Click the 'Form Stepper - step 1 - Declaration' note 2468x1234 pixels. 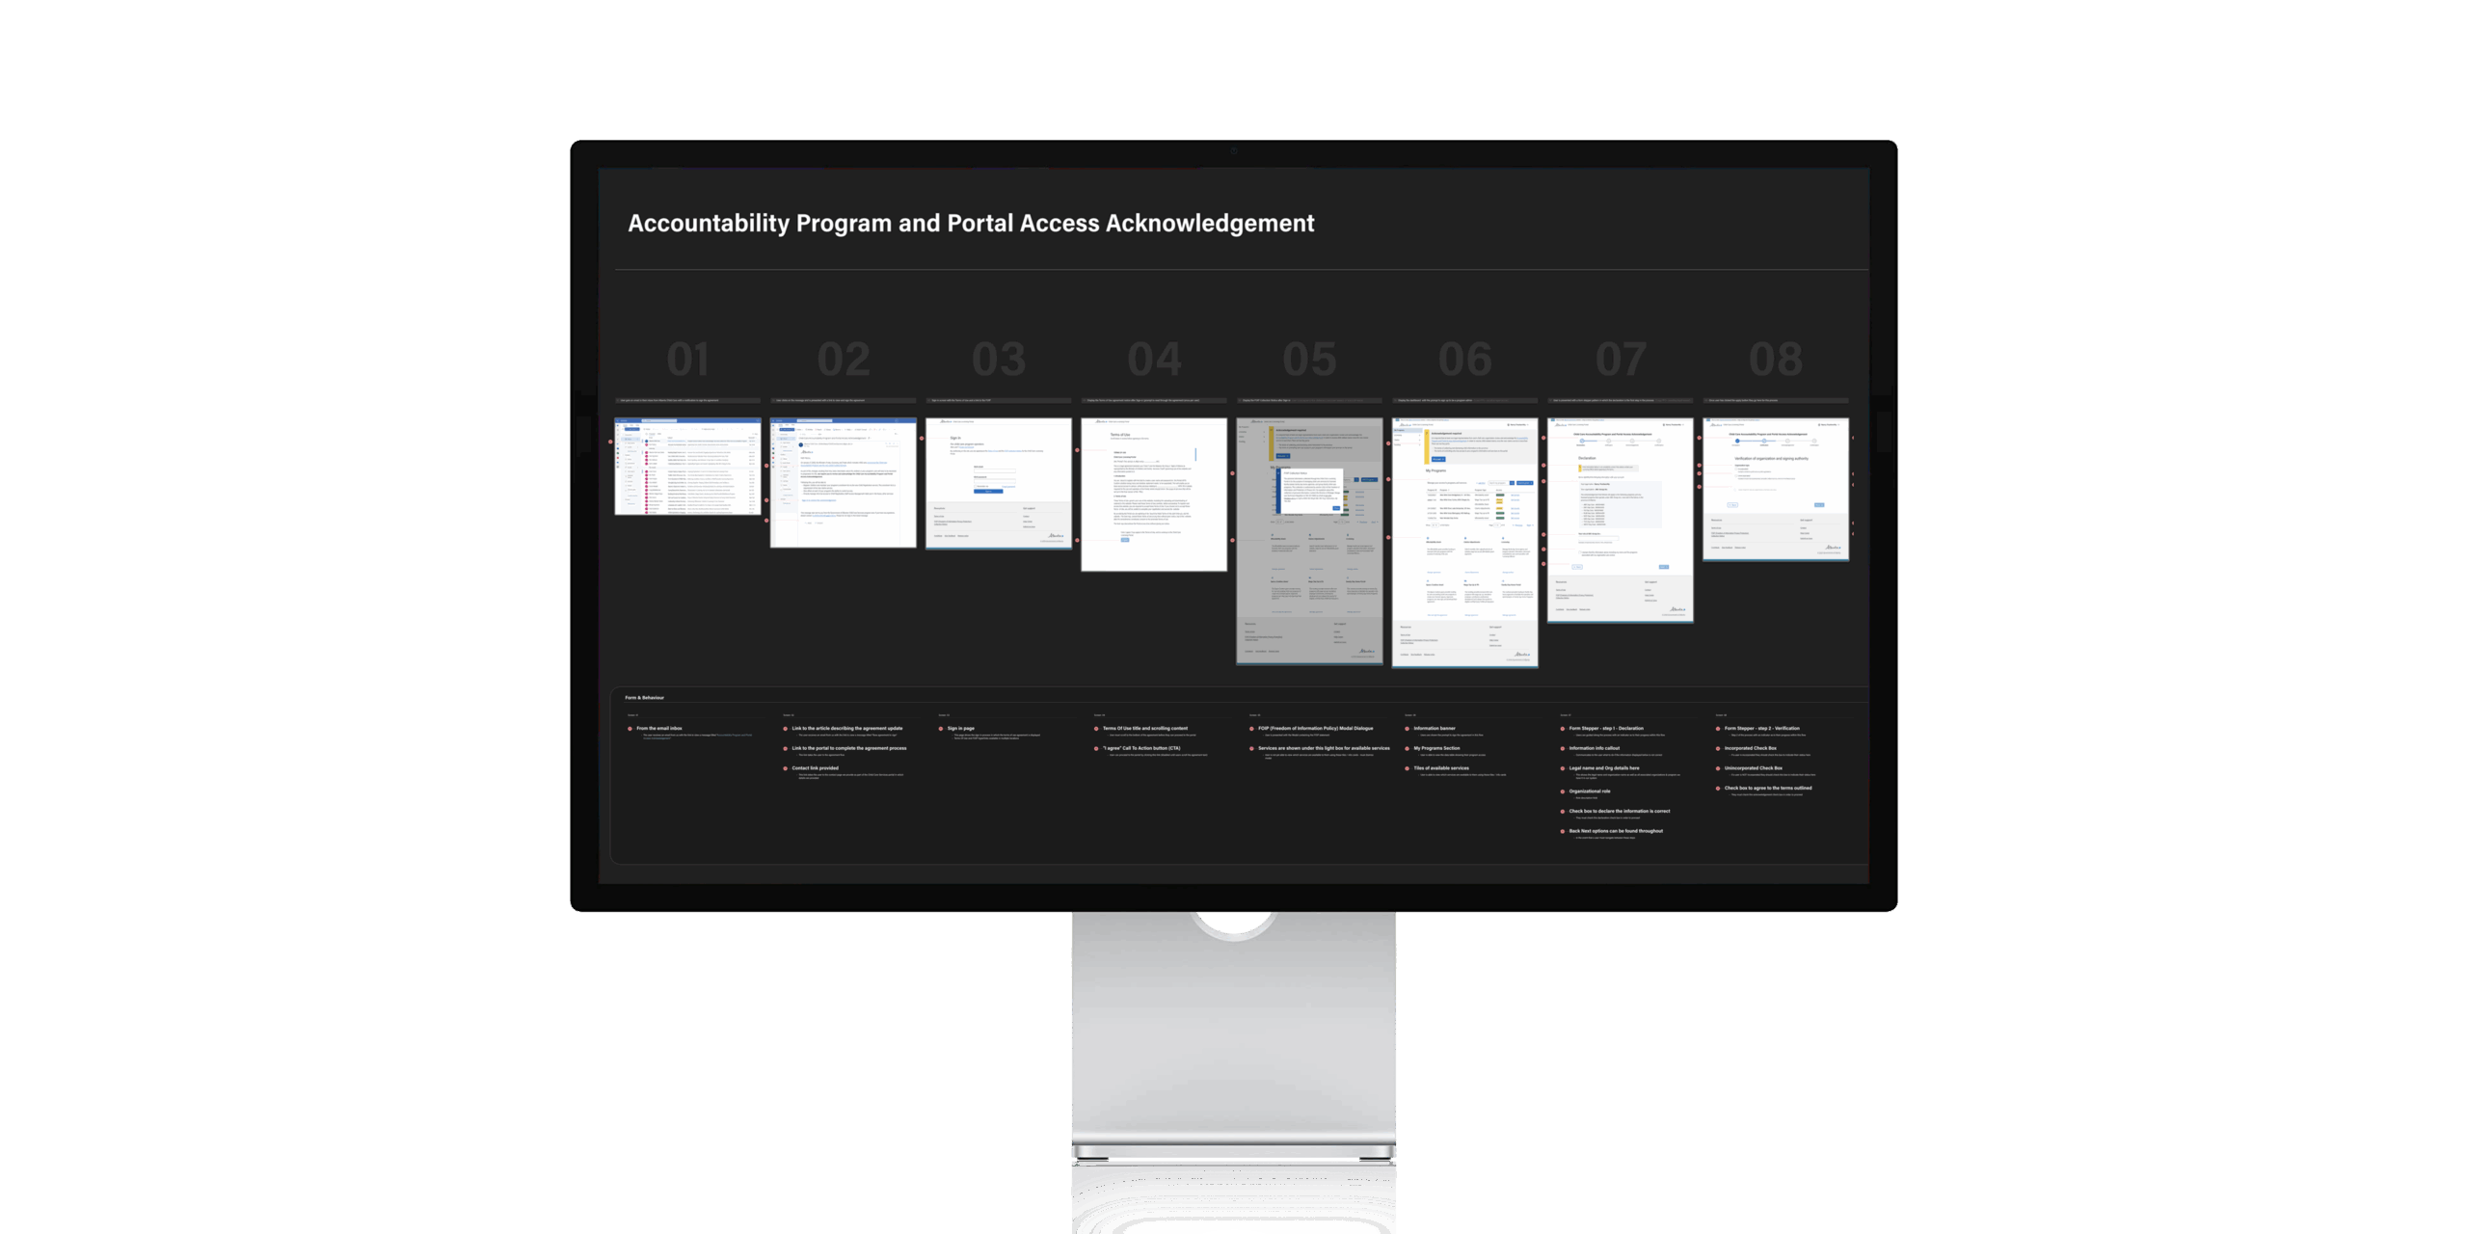tap(1606, 728)
